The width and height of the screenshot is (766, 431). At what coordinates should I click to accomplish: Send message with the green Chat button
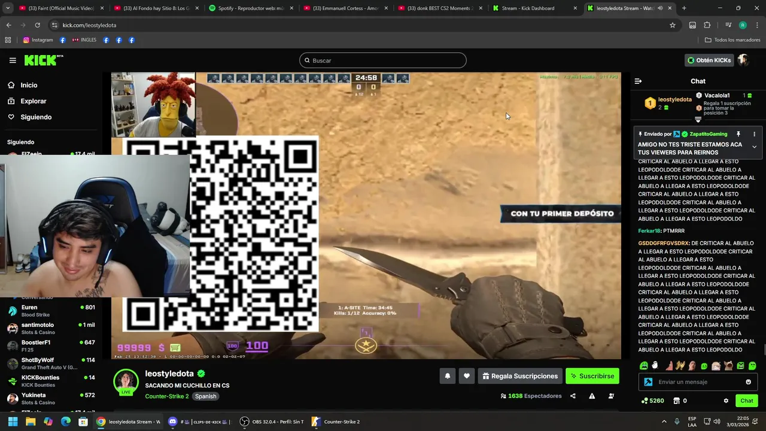(x=747, y=401)
